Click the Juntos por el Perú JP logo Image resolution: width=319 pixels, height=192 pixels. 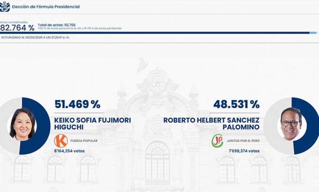click(x=217, y=141)
